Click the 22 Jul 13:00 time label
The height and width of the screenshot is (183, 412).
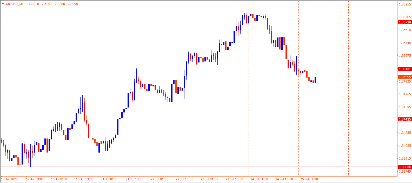click(184, 179)
